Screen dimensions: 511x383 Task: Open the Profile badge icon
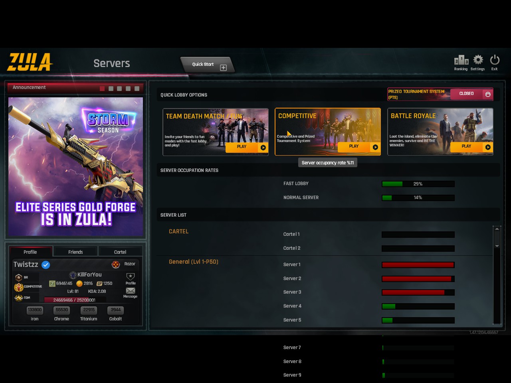[x=131, y=276]
